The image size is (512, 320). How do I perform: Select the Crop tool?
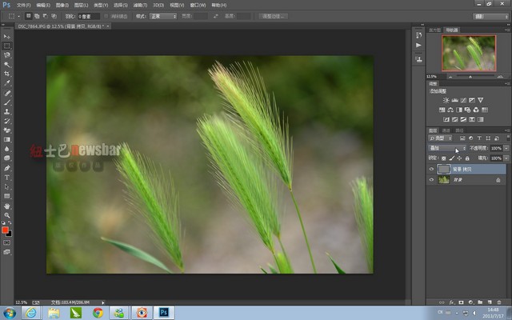pyautogui.click(x=7, y=74)
